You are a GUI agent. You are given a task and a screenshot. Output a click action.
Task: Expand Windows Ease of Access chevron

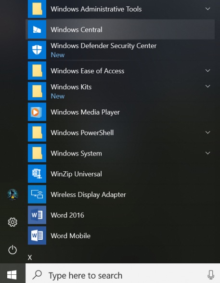(x=208, y=71)
